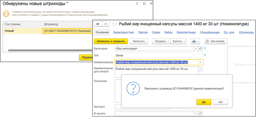Viewport: 256px width, 117px height.
Task: Expand the В группе dropdown arrow
Action: (x=196, y=113)
